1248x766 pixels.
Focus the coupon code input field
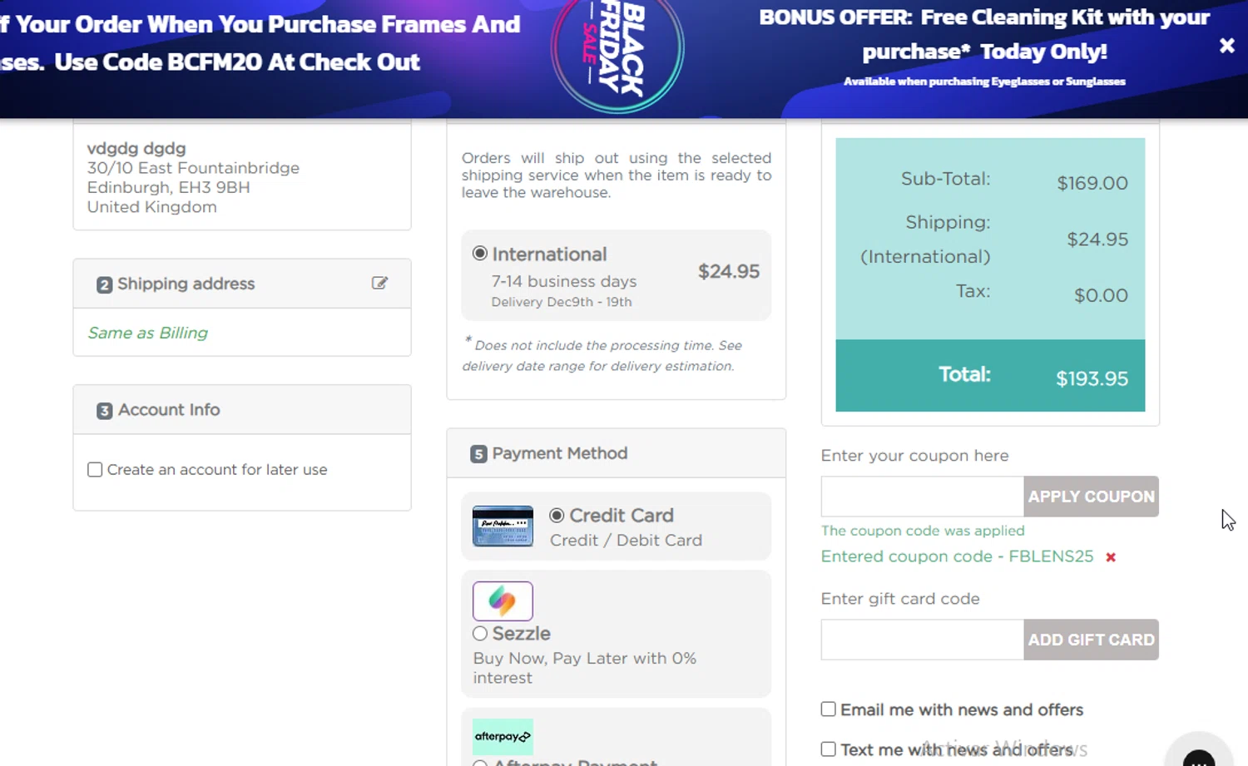pos(922,497)
